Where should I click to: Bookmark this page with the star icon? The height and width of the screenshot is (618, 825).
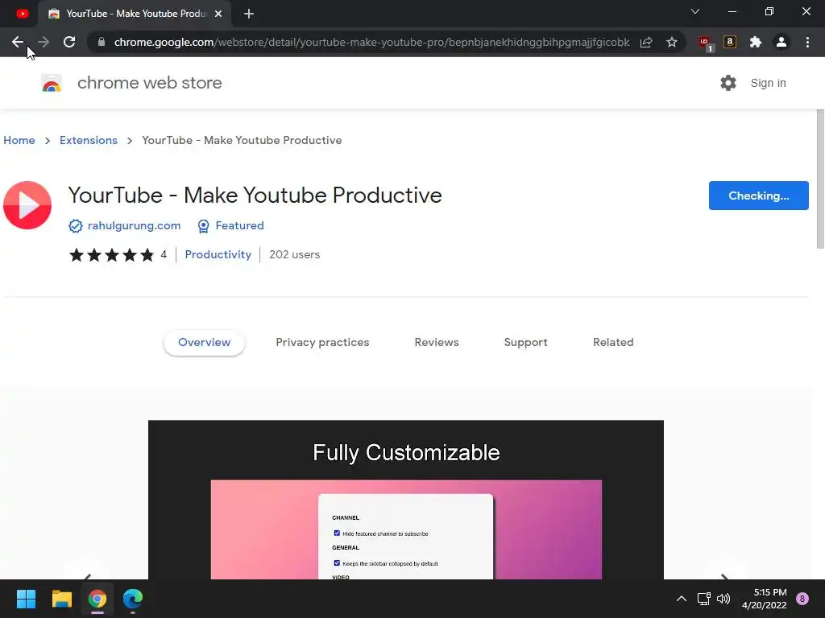click(x=672, y=42)
